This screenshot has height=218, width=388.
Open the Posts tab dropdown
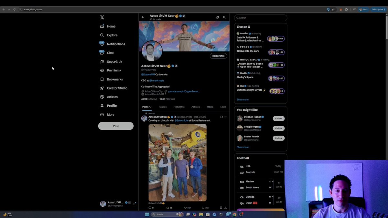(147, 107)
